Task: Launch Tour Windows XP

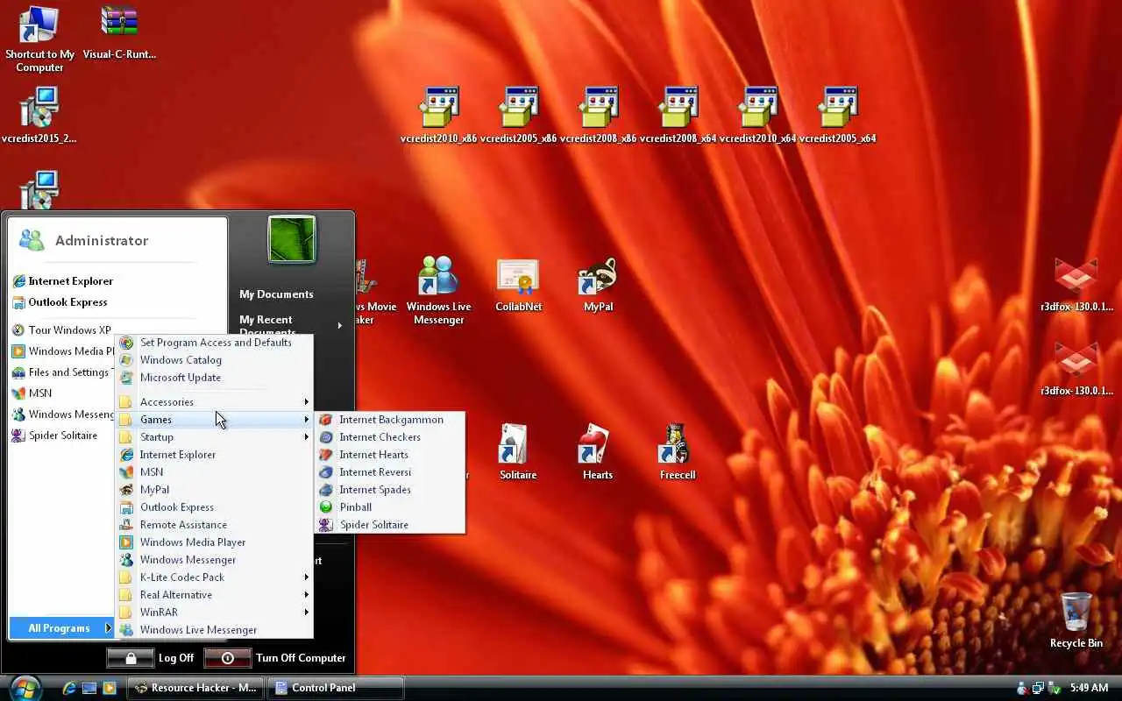Action: (x=62, y=330)
